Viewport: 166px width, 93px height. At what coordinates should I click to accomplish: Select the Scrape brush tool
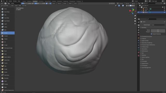pyautogui.click(x=8, y=45)
